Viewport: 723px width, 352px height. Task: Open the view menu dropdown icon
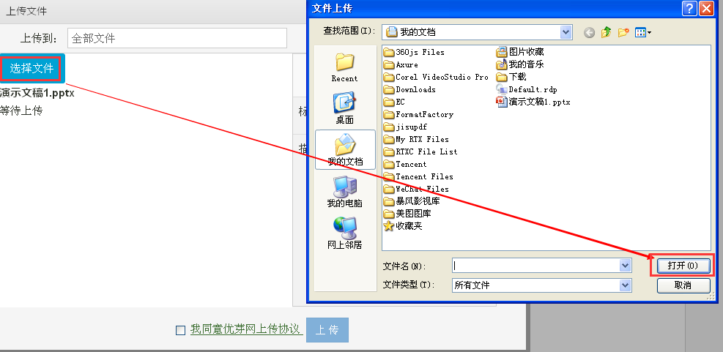pos(642,32)
